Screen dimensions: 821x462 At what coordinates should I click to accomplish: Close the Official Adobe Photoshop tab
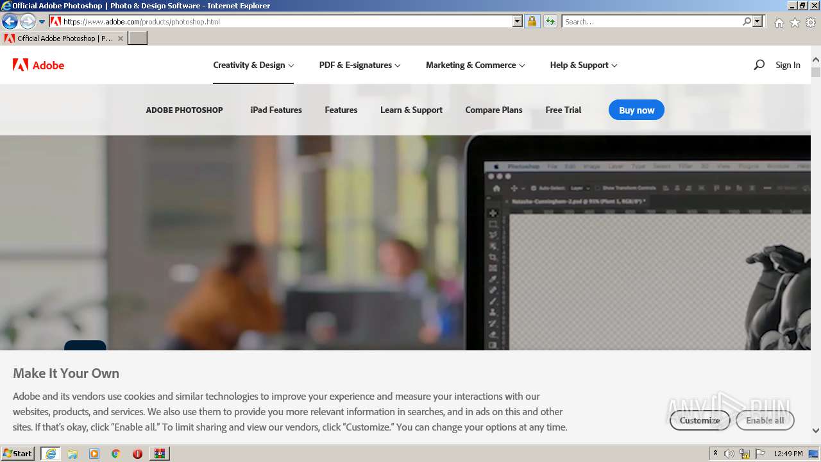click(121, 38)
